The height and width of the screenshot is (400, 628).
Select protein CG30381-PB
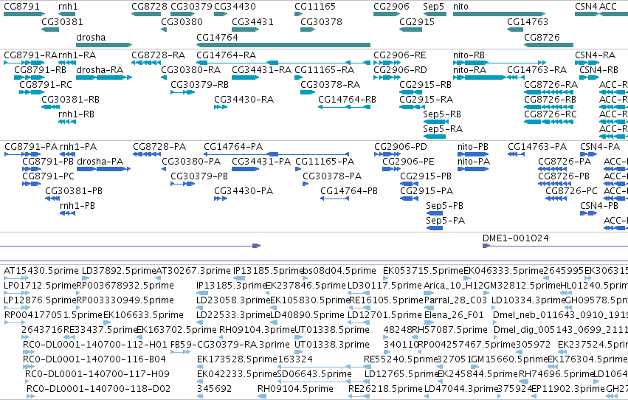74,191
